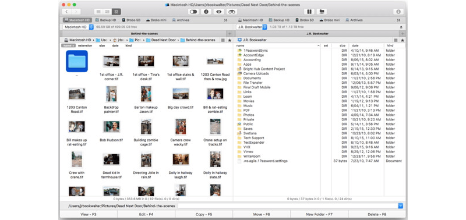Screen dimensions: 466x220
Task: Select Archives drive in right pane bar
Action: [x=354, y=20]
